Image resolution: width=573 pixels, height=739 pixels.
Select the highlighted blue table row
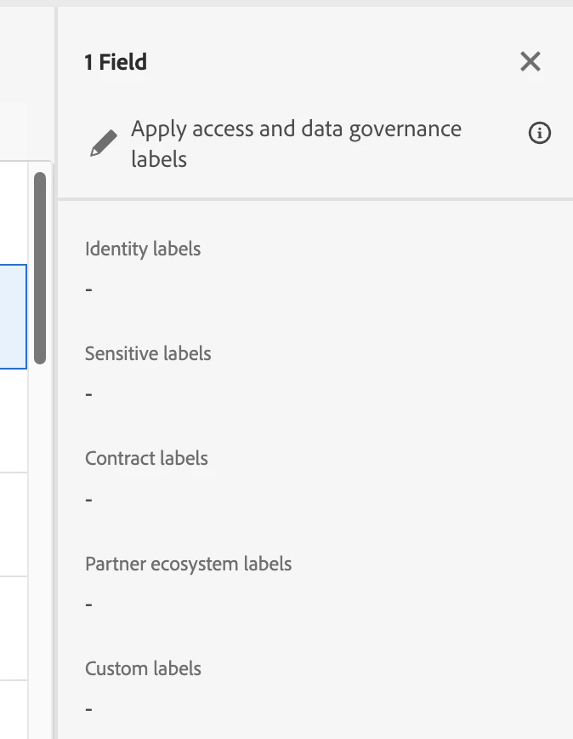coord(13,316)
